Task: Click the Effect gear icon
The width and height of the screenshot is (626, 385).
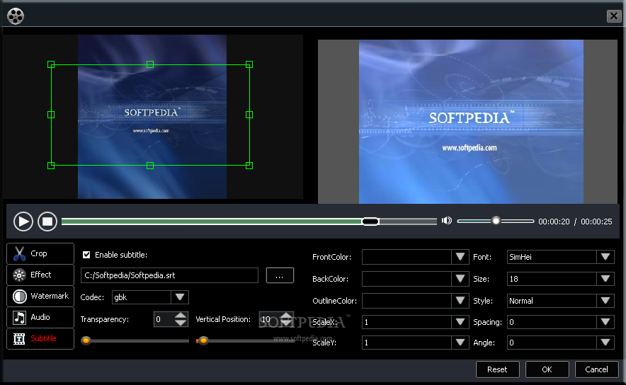Action: 19,275
